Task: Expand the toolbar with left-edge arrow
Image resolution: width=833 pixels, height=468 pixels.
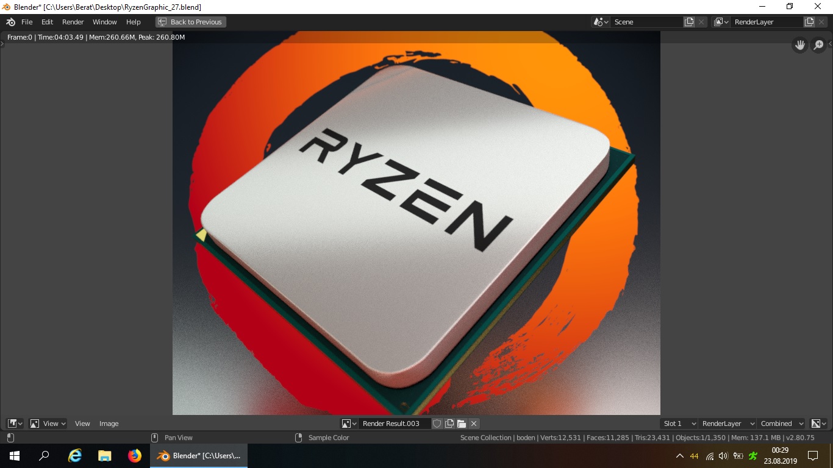Action: [2, 44]
